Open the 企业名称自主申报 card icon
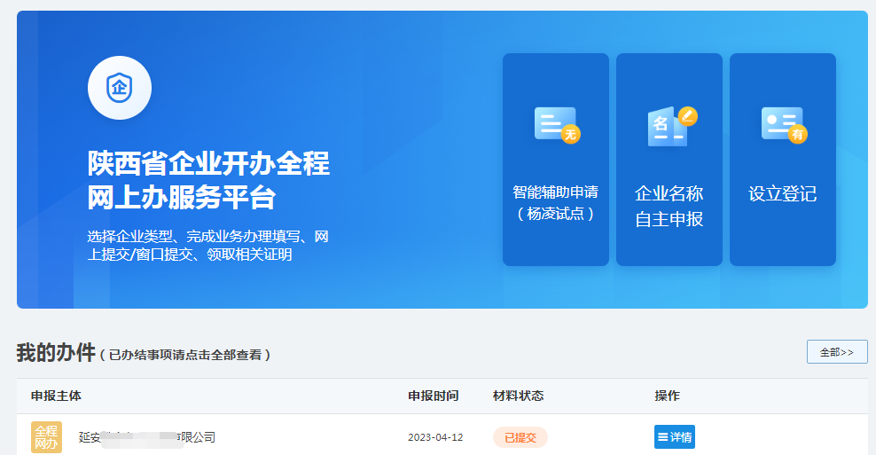876x455 pixels. click(x=672, y=126)
